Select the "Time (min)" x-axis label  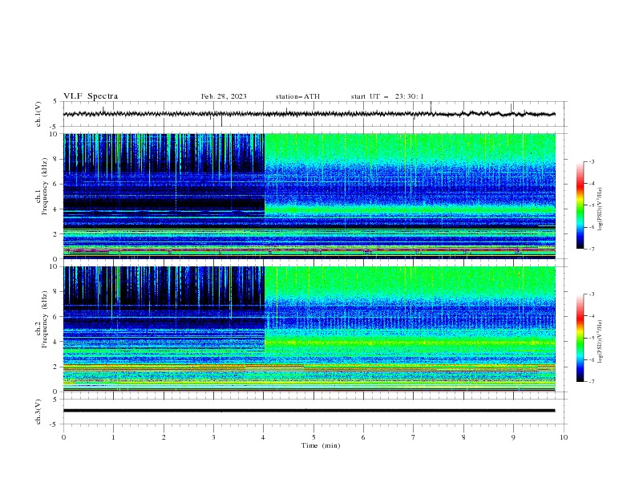pos(321,445)
